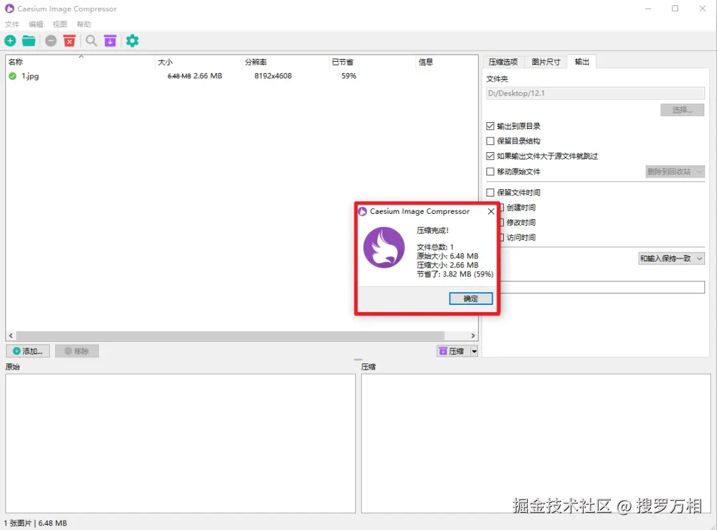Enable the 移动原始文件 checkbox
This screenshot has height=530, width=717.
[x=490, y=171]
